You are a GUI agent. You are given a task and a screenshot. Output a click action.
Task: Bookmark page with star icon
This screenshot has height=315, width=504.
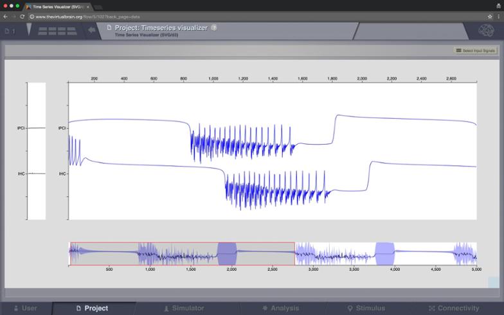(490, 15)
